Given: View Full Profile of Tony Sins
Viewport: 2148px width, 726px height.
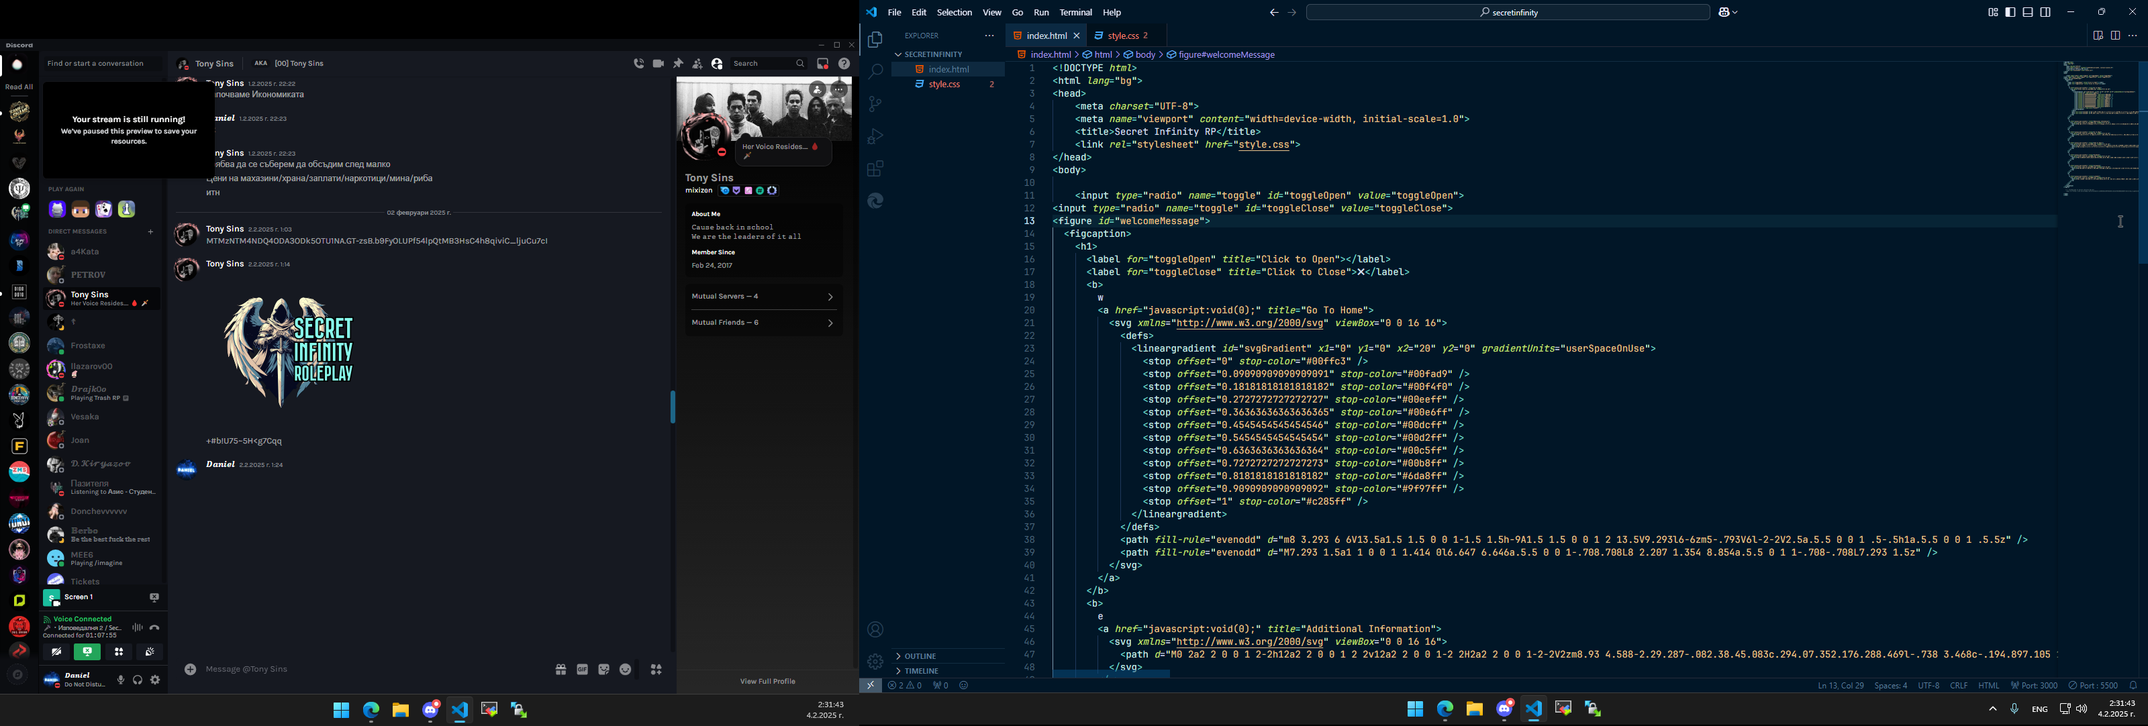Looking at the screenshot, I should [x=767, y=682].
